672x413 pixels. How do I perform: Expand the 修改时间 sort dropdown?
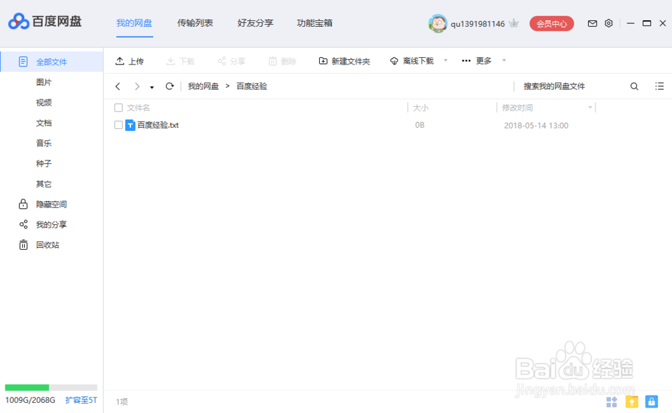[x=591, y=107]
